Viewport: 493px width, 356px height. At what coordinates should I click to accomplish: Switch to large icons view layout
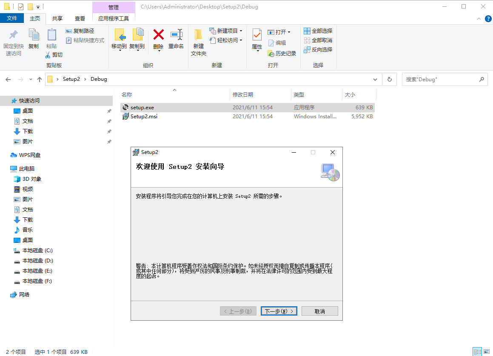tap(486, 352)
